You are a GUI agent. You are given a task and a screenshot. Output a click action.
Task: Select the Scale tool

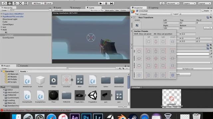[x=20, y=3]
